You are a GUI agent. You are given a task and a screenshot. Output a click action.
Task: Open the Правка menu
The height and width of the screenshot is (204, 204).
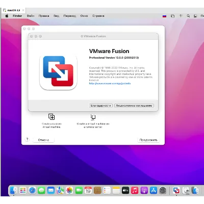44,16
